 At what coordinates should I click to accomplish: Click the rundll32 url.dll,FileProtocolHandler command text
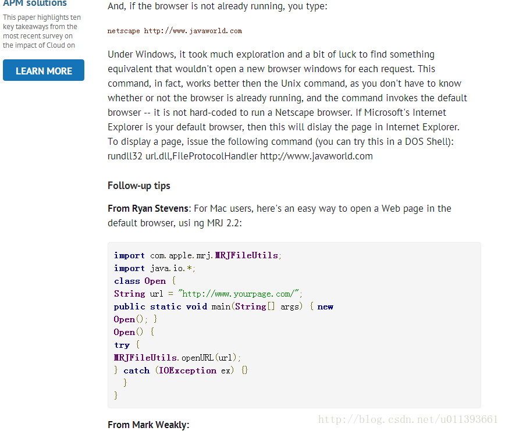pyautogui.click(x=240, y=156)
